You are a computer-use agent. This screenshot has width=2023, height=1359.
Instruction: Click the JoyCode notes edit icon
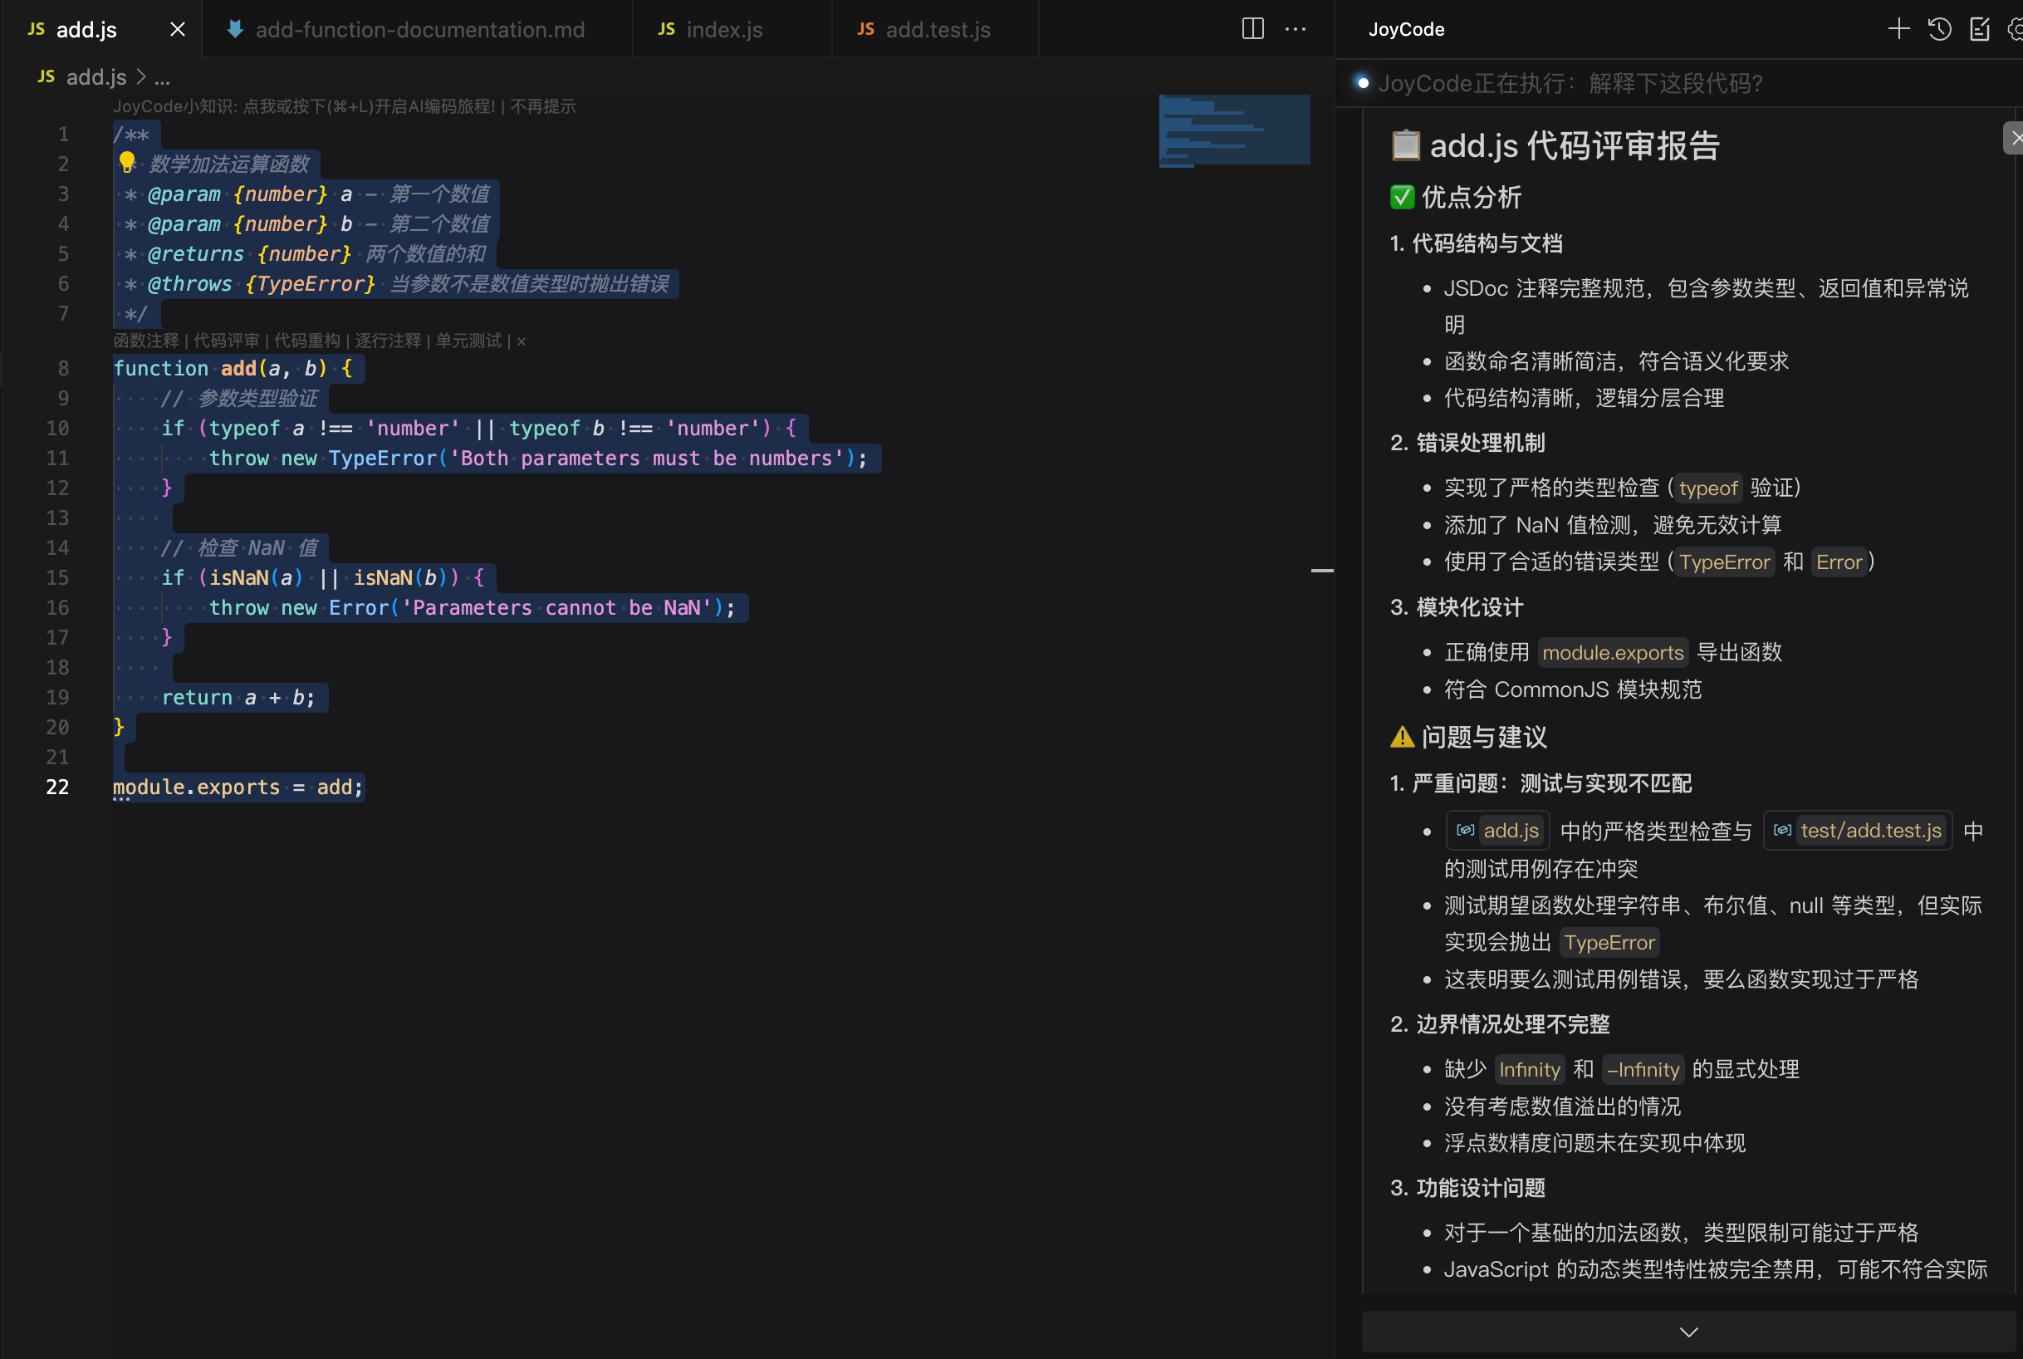click(x=1980, y=29)
